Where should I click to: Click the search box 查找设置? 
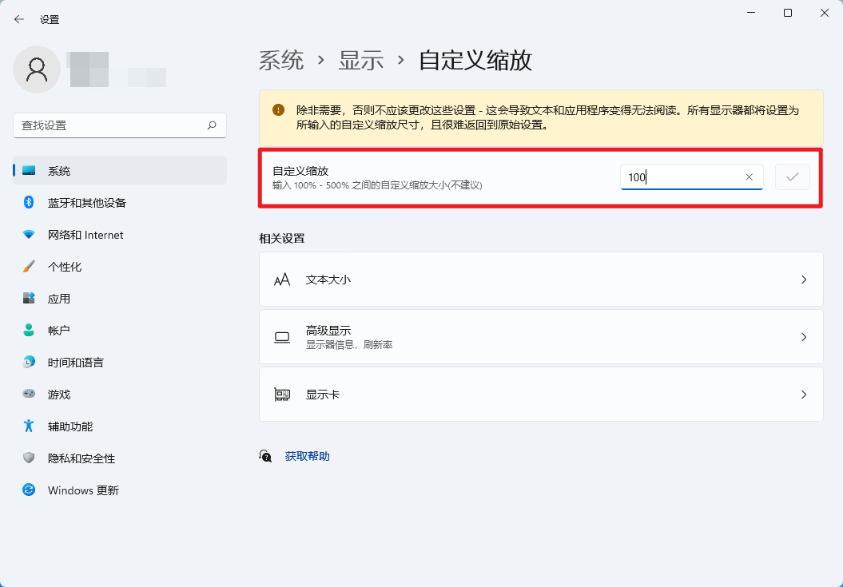click(x=112, y=125)
